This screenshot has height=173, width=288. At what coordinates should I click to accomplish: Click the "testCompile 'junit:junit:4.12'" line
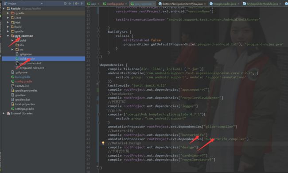137,85
